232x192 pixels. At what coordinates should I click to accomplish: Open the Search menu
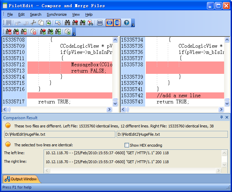click(35, 14)
